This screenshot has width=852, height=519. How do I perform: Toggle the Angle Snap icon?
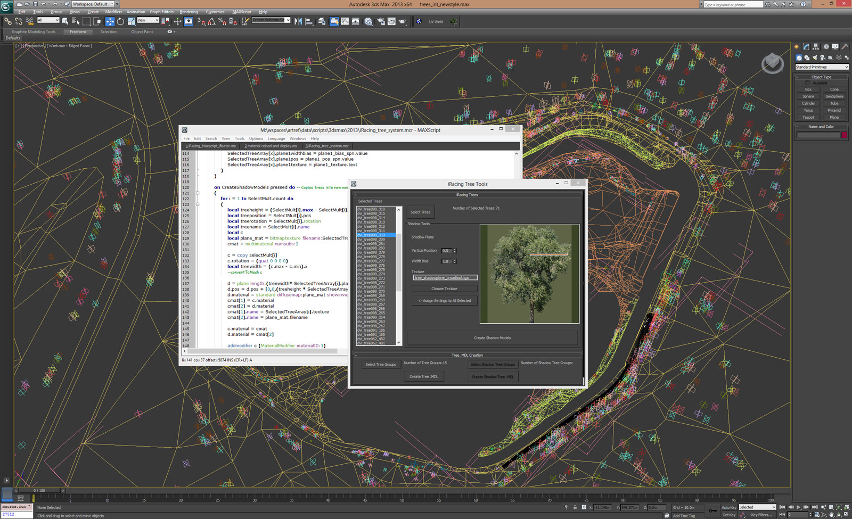[211, 21]
